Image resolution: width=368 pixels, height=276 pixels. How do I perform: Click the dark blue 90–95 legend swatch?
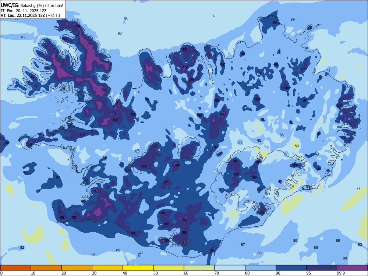coord(291,268)
